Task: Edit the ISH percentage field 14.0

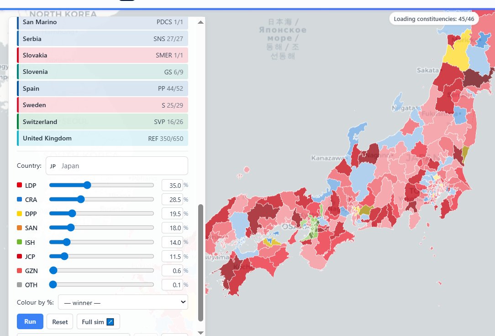Action: click(x=172, y=243)
